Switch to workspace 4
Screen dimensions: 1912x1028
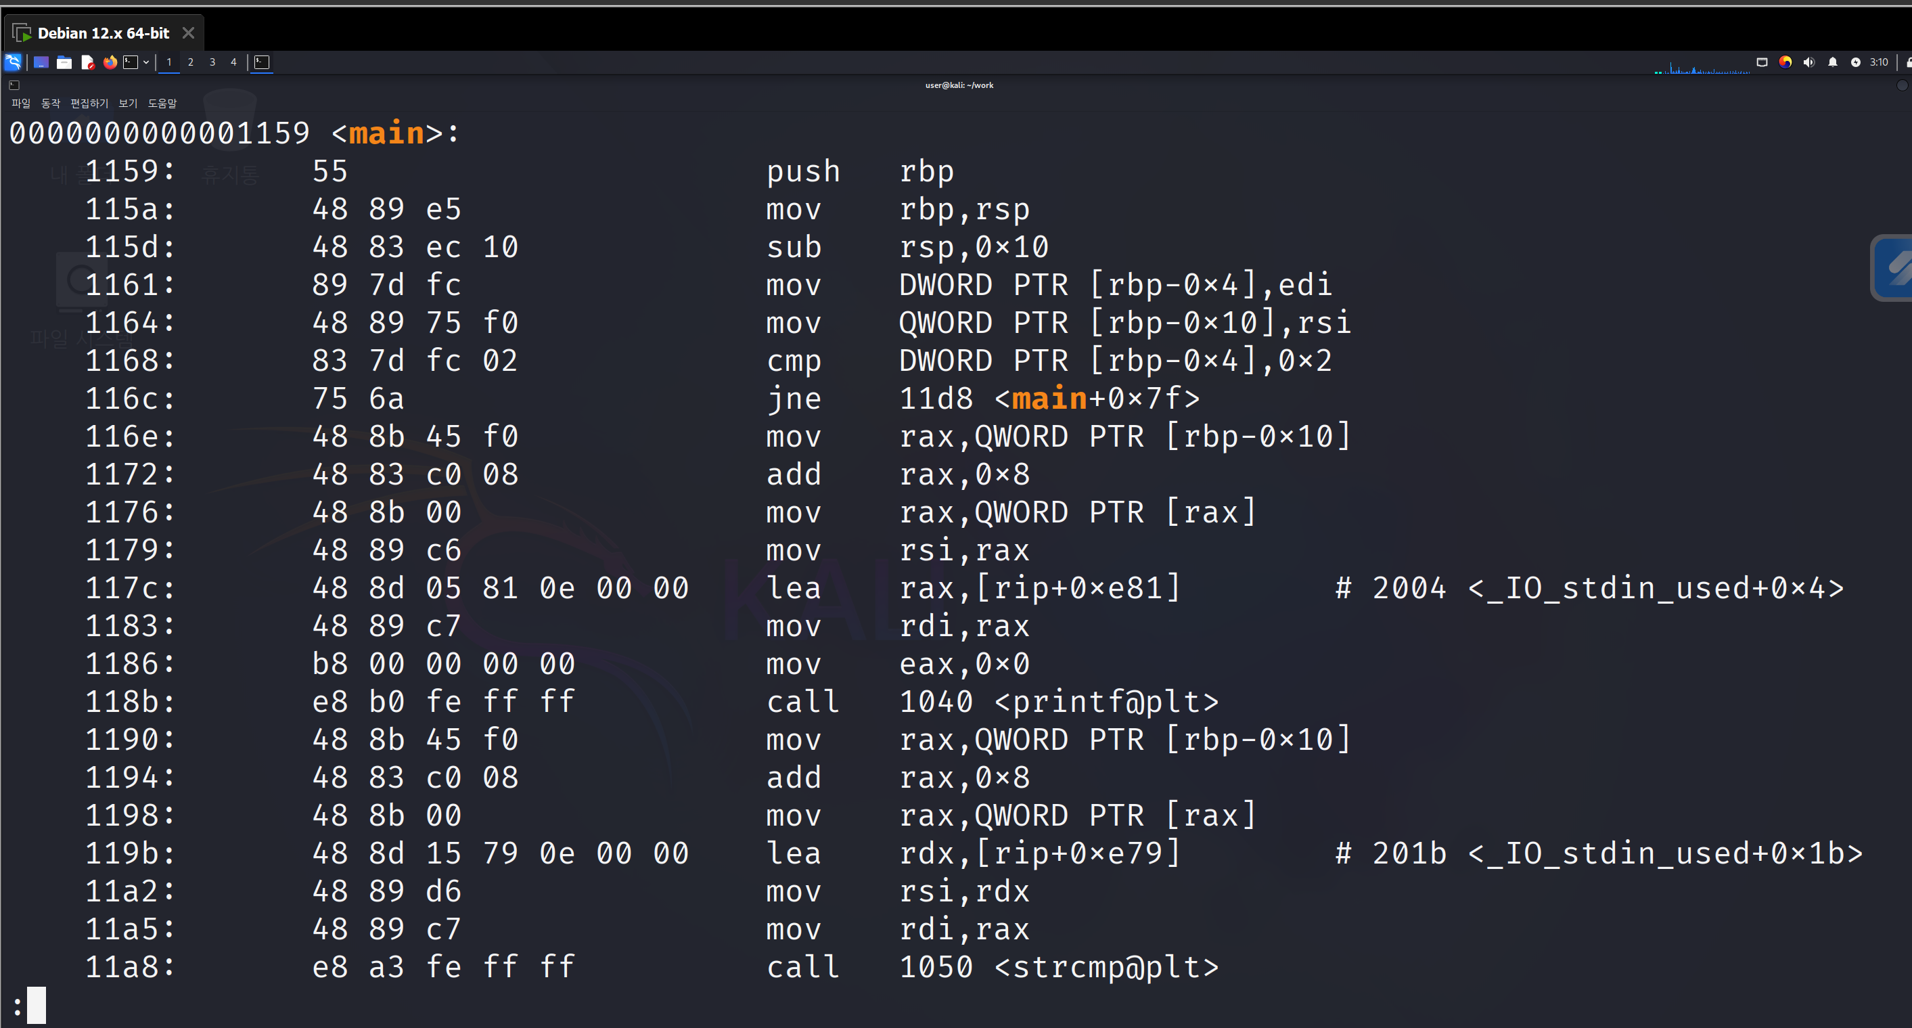coord(234,62)
